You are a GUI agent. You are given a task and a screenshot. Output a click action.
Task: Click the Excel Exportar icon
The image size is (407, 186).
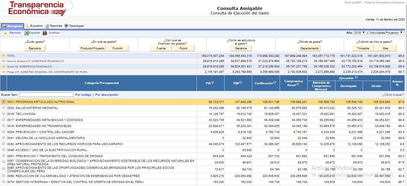(x=26, y=33)
